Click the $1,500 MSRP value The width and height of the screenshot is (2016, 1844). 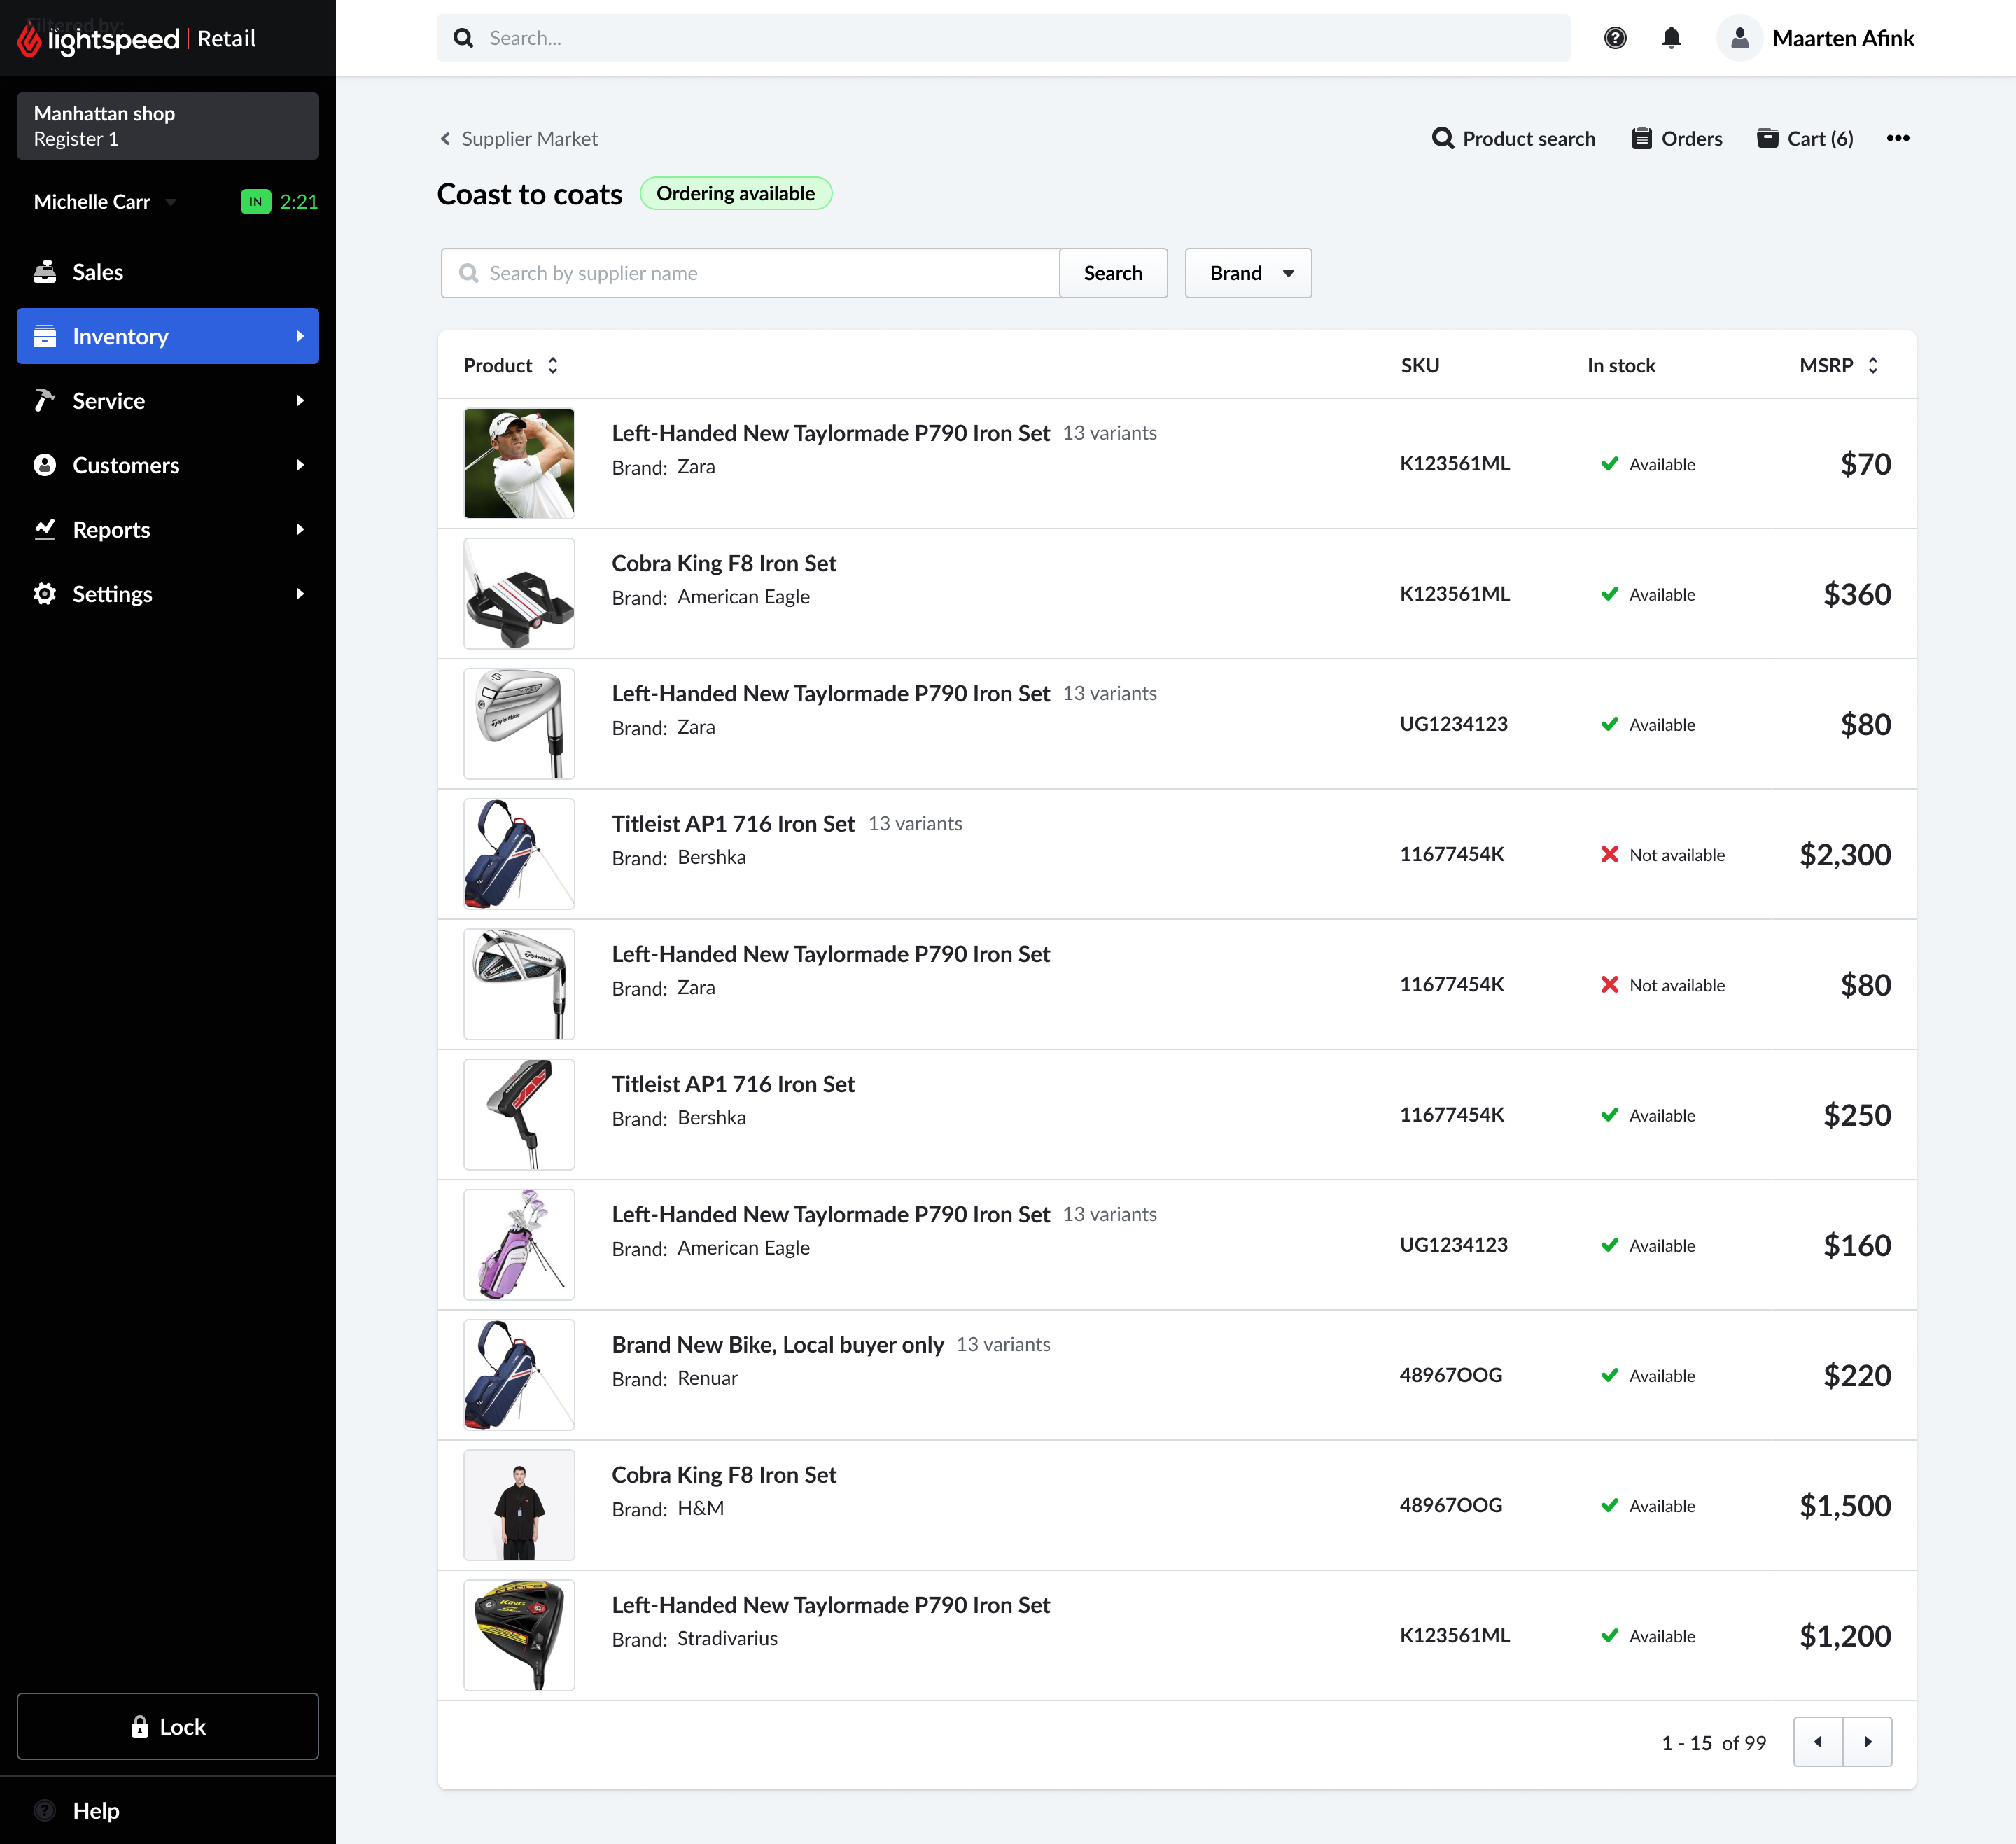[x=1845, y=1505]
